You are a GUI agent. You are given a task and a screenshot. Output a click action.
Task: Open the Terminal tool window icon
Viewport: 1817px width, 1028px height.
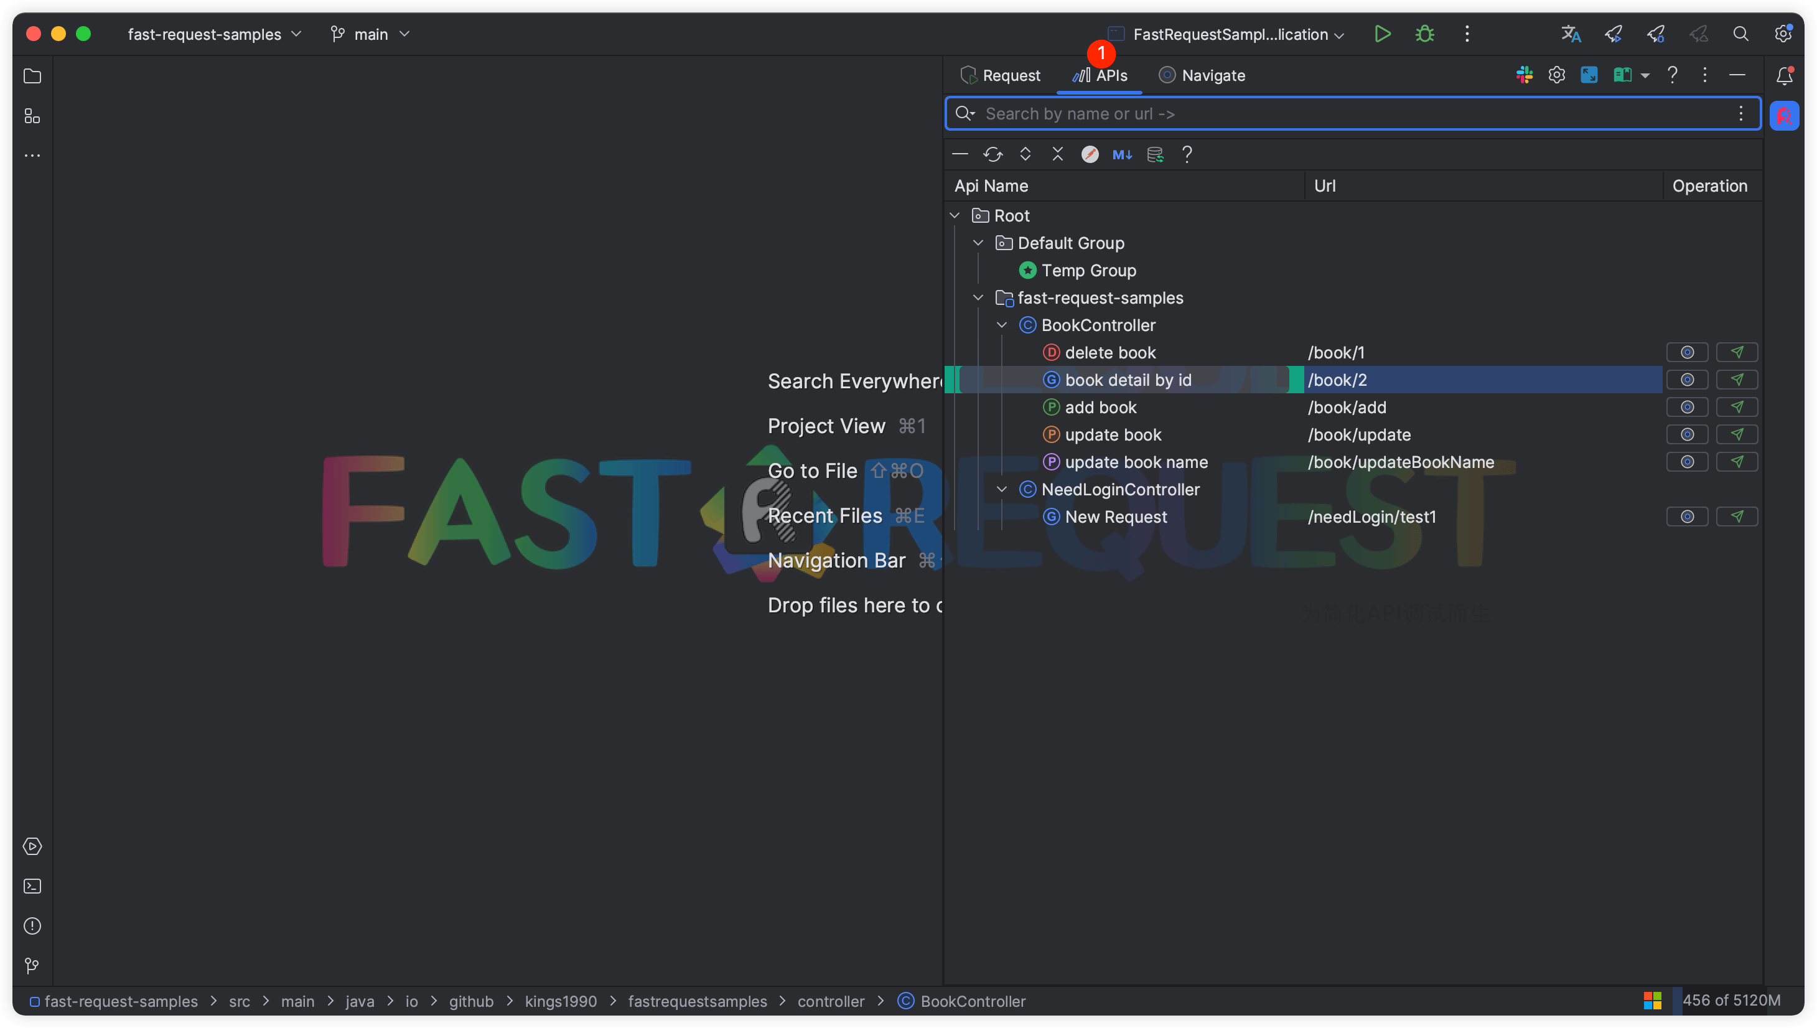pyautogui.click(x=32, y=886)
